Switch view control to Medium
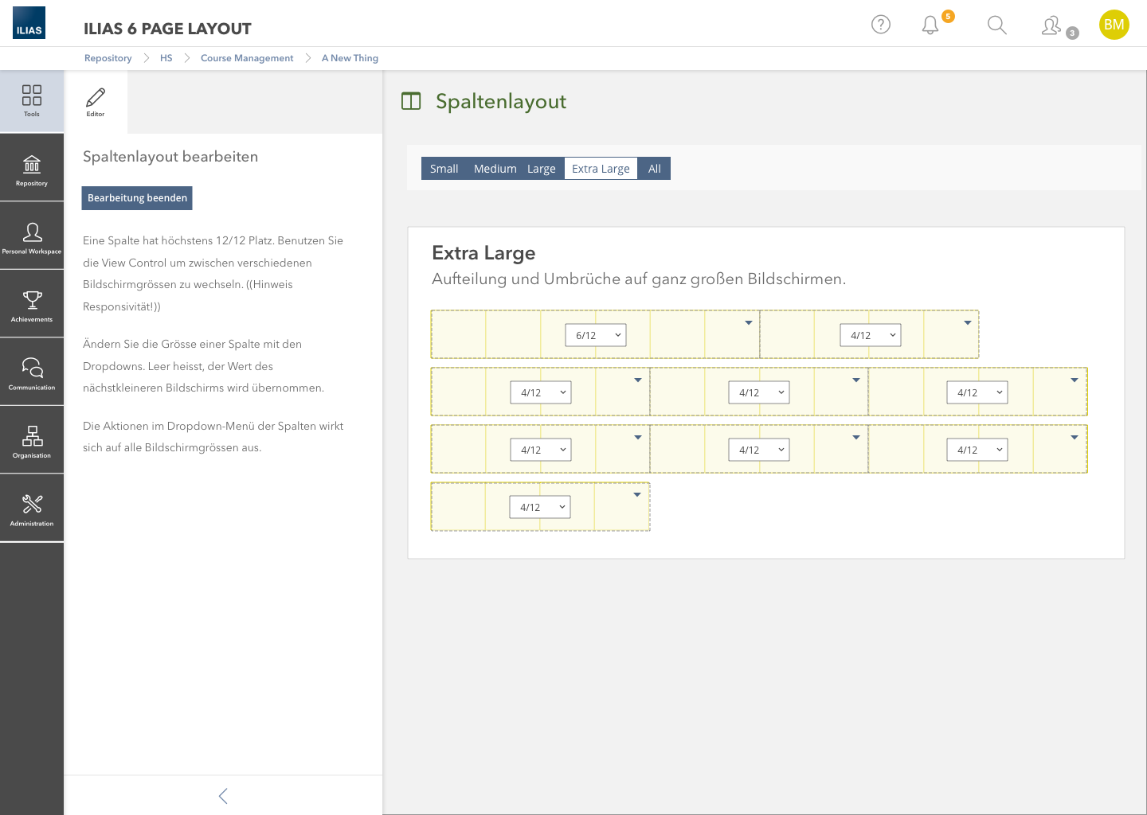Image resolution: width=1147 pixels, height=815 pixels. tap(495, 169)
